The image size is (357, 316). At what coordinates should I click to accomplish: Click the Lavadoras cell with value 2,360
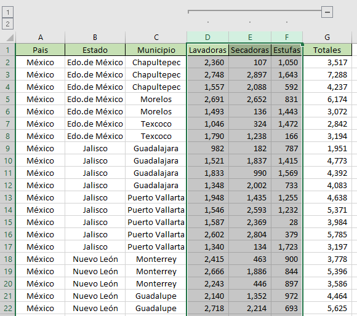click(x=207, y=62)
